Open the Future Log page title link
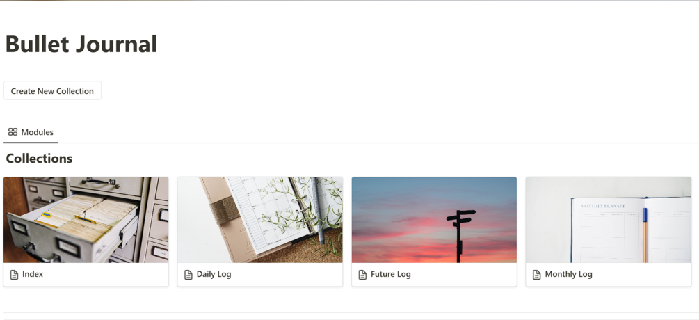 390,274
